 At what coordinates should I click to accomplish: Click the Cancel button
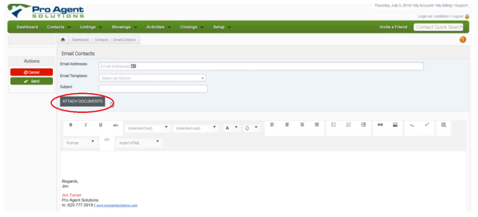click(32, 72)
